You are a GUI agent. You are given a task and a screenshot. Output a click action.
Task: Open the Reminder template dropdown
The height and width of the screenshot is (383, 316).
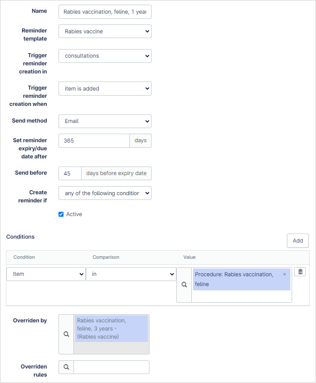(105, 31)
